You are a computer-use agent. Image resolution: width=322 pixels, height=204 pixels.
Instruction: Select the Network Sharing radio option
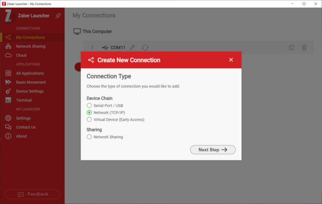(89, 137)
